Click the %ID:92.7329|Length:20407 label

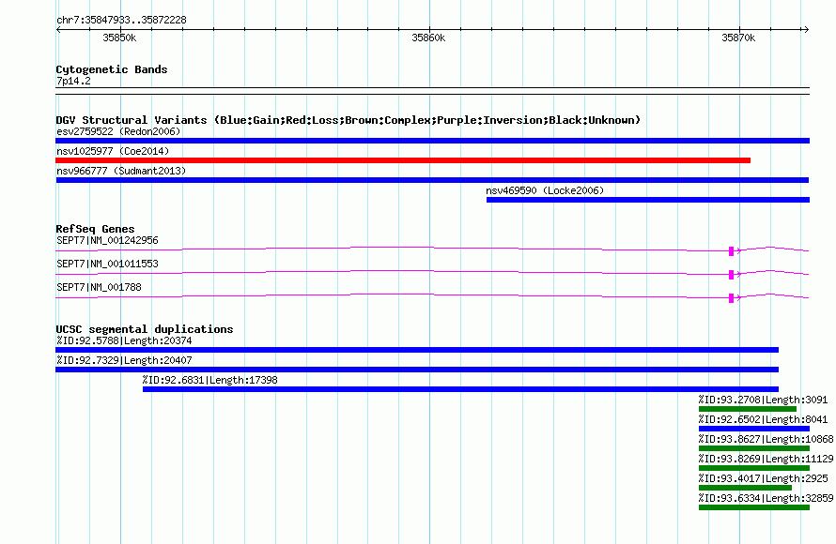click(x=124, y=360)
